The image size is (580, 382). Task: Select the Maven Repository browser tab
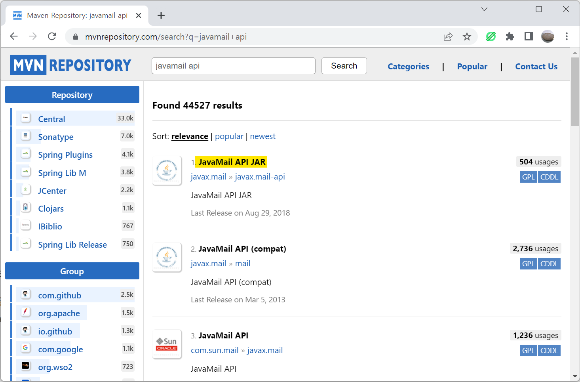77,15
